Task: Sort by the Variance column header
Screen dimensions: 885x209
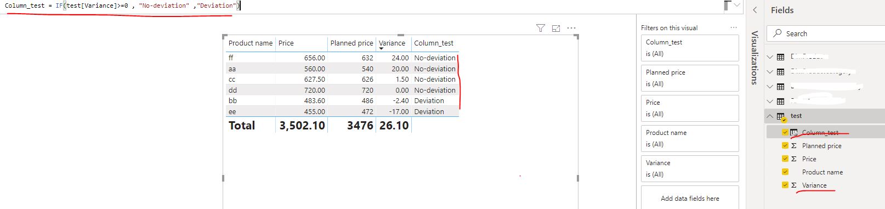Action: tap(392, 43)
